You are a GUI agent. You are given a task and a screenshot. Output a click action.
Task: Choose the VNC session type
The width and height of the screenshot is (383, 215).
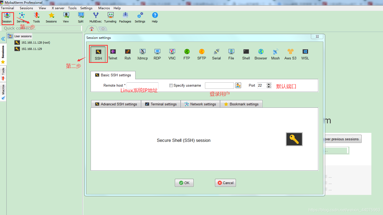click(172, 54)
